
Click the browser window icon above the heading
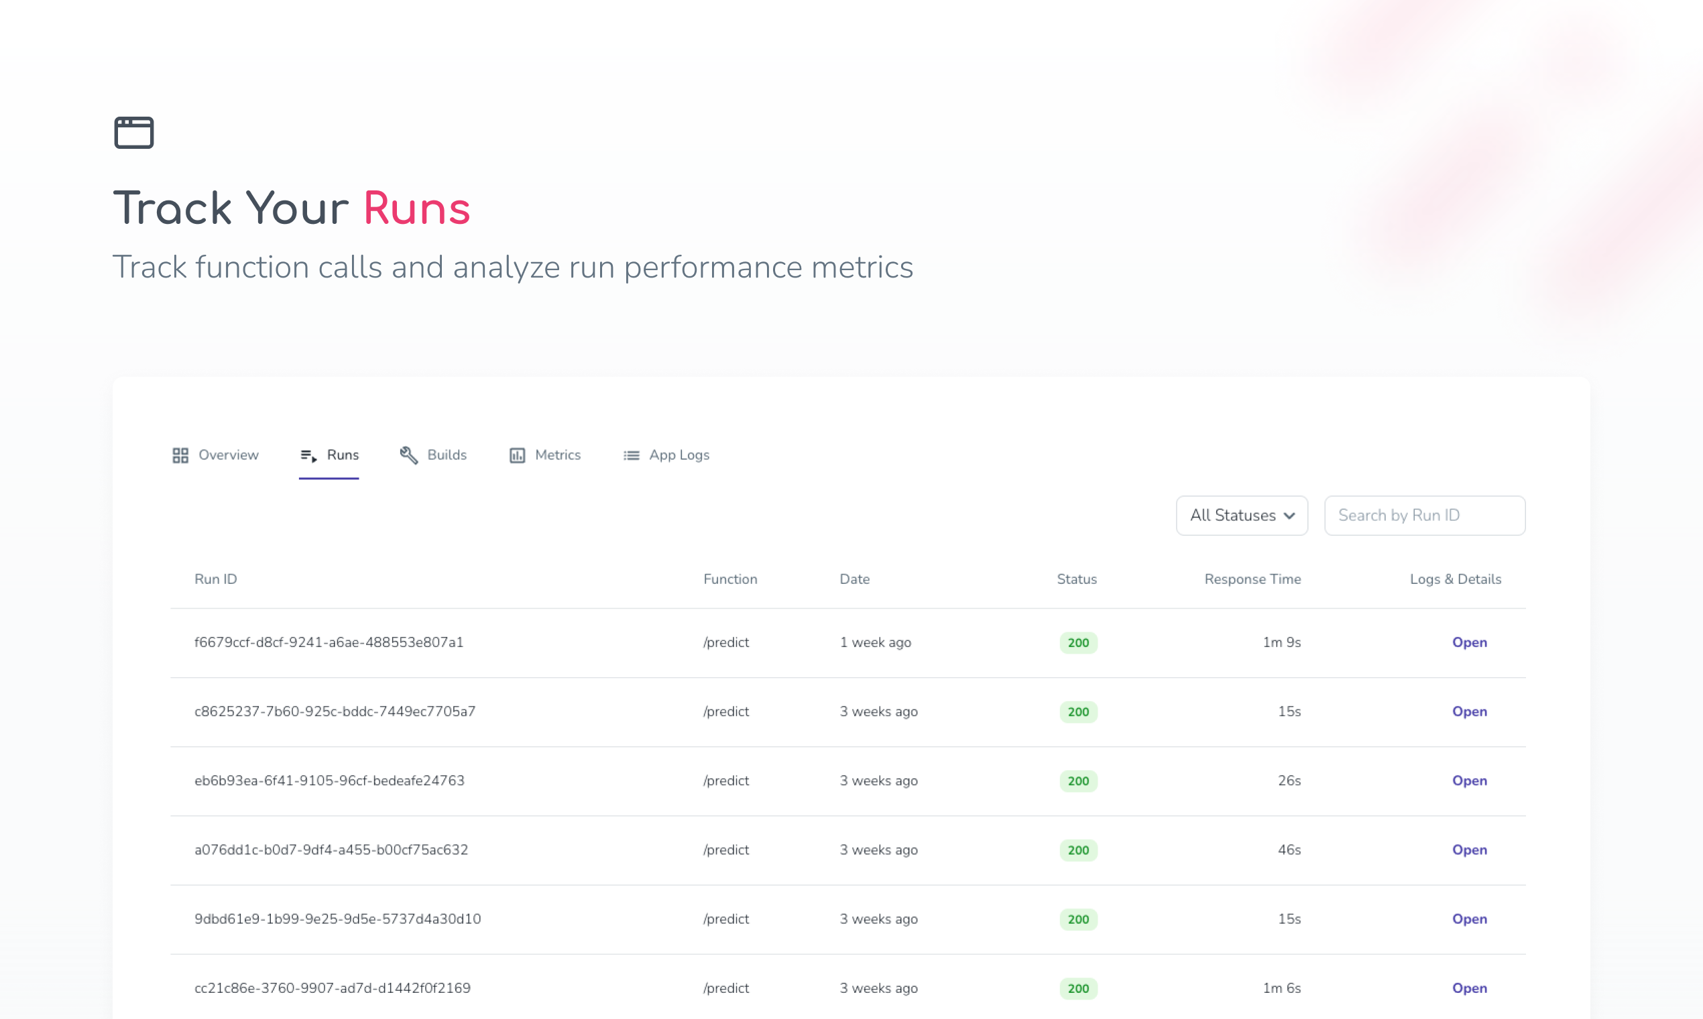pyautogui.click(x=134, y=133)
